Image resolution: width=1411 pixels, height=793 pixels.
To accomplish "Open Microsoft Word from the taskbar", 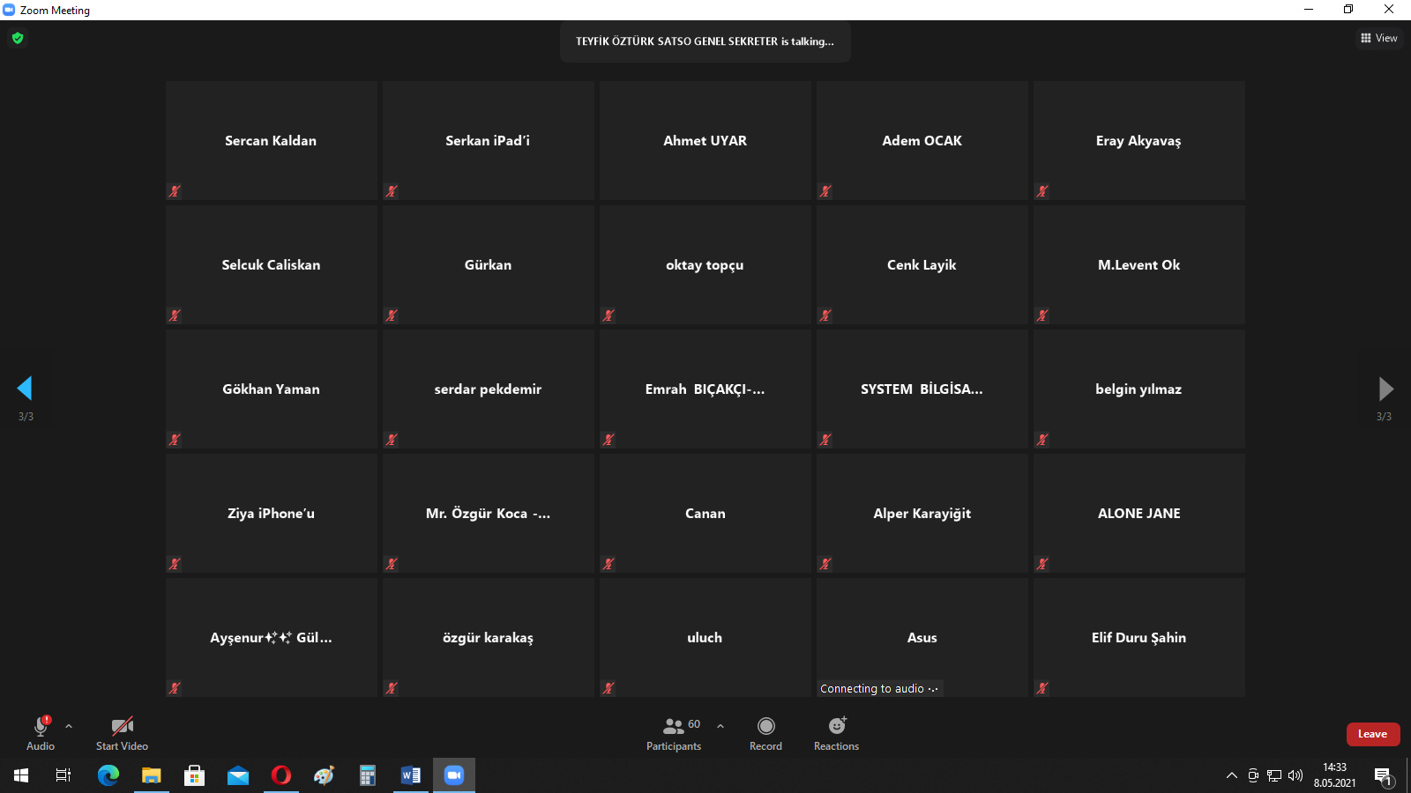I will click(411, 775).
